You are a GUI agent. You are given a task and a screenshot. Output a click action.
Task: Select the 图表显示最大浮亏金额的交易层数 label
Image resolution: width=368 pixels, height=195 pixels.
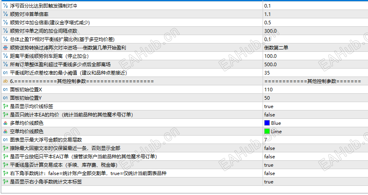tap(46, 140)
